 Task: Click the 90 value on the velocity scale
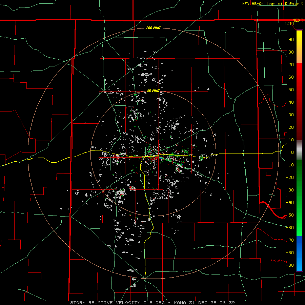291,40
